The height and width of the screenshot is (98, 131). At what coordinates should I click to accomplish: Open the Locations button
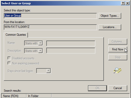[110, 27]
